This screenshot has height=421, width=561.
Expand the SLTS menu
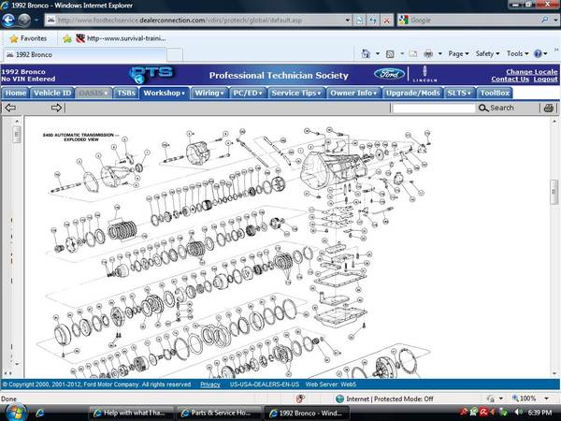point(459,93)
